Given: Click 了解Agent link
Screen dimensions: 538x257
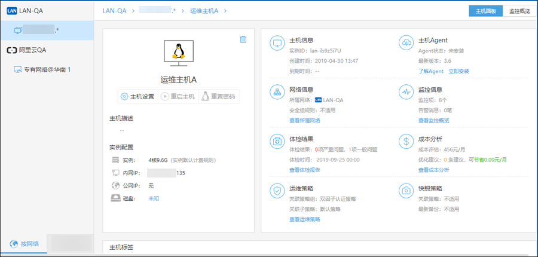Looking at the screenshot, I should click(x=430, y=71).
